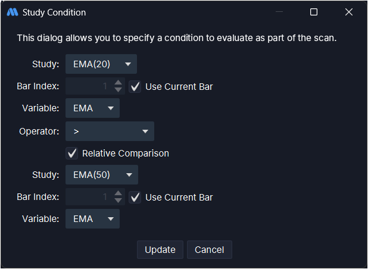Uncheck the Relative Comparison checkbox
The height and width of the screenshot is (269, 368).
click(x=73, y=153)
